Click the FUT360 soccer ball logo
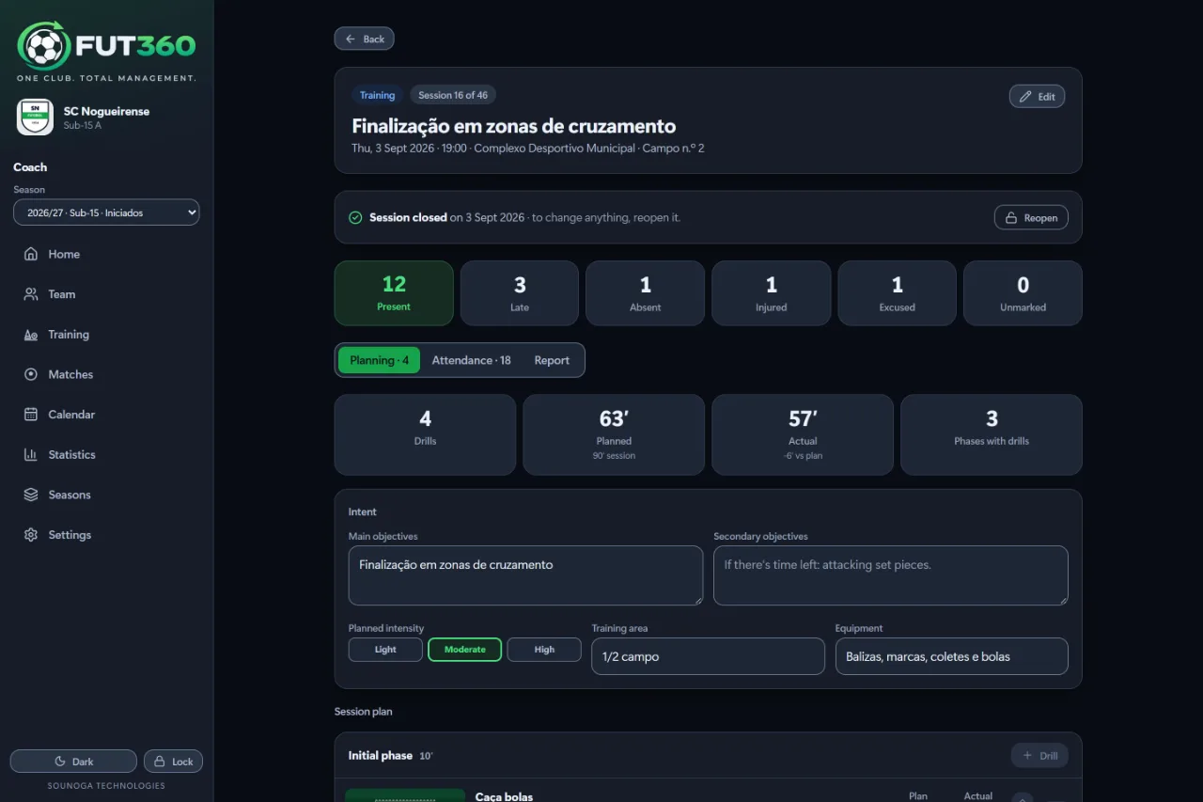This screenshot has height=802, width=1203. tap(43, 45)
